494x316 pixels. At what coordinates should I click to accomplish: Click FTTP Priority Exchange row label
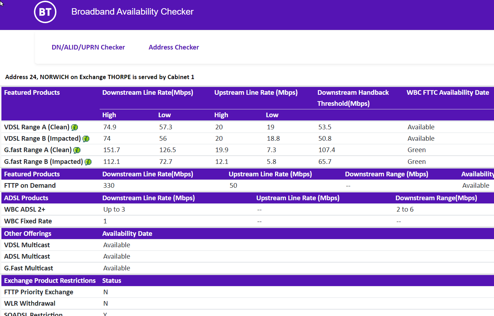[x=39, y=292]
